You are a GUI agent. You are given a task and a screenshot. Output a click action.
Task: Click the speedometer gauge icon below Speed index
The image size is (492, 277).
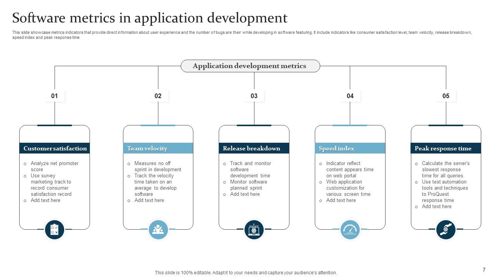click(350, 230)
